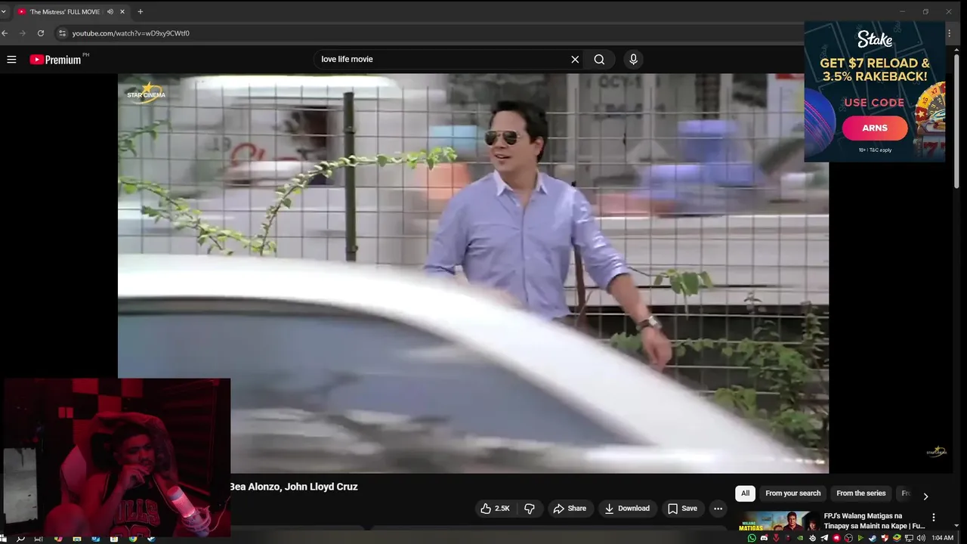Viewport: 967px width, 544px height.
Task: Click the webcam overlay feed
Action: click(117, 456)
